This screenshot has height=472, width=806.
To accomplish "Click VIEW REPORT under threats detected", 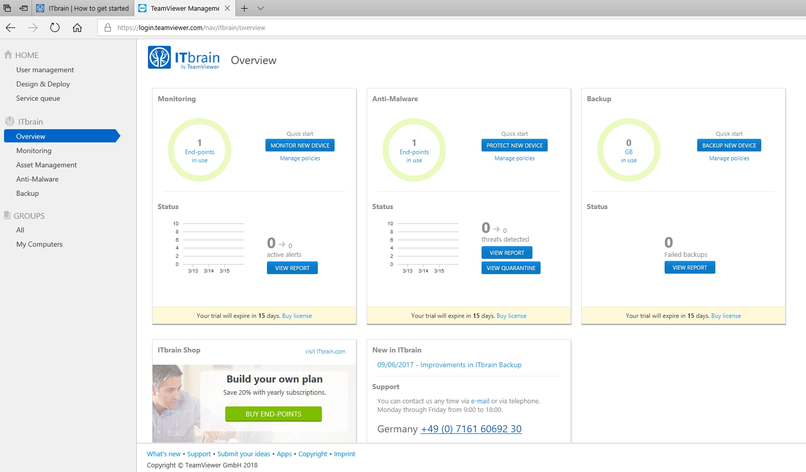I will pyautogui.click(x=507, y=253).
